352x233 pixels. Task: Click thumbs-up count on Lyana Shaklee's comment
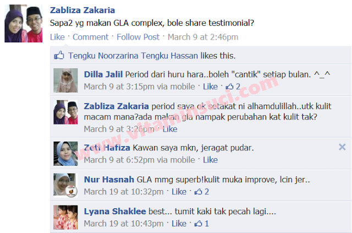(202, 224)
